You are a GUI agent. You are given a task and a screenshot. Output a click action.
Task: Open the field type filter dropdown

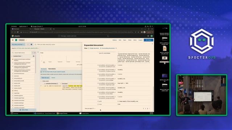[x=34, y=53]
